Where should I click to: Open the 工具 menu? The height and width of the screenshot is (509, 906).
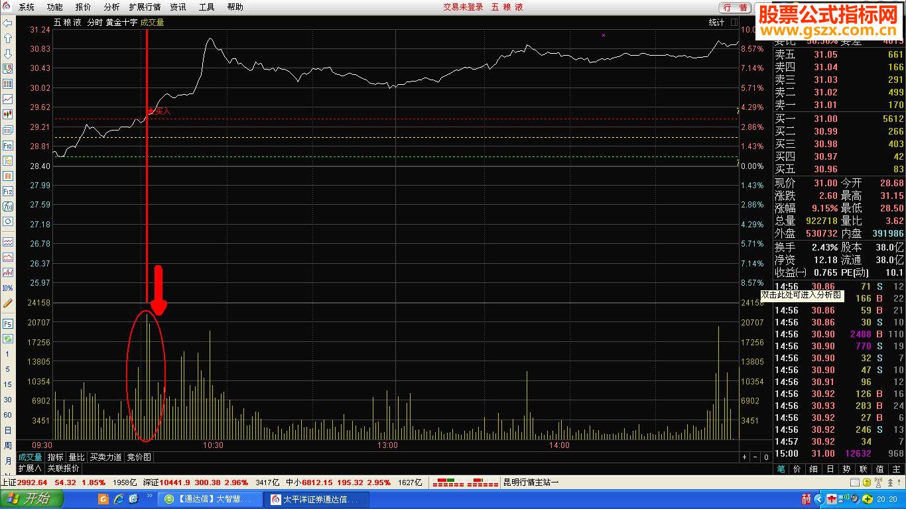207,7
